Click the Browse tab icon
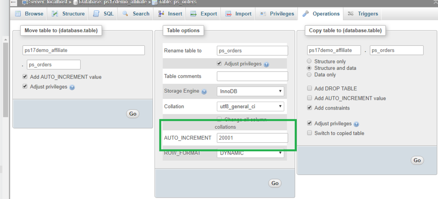This screenshot has width=438, height=199. 18,14
